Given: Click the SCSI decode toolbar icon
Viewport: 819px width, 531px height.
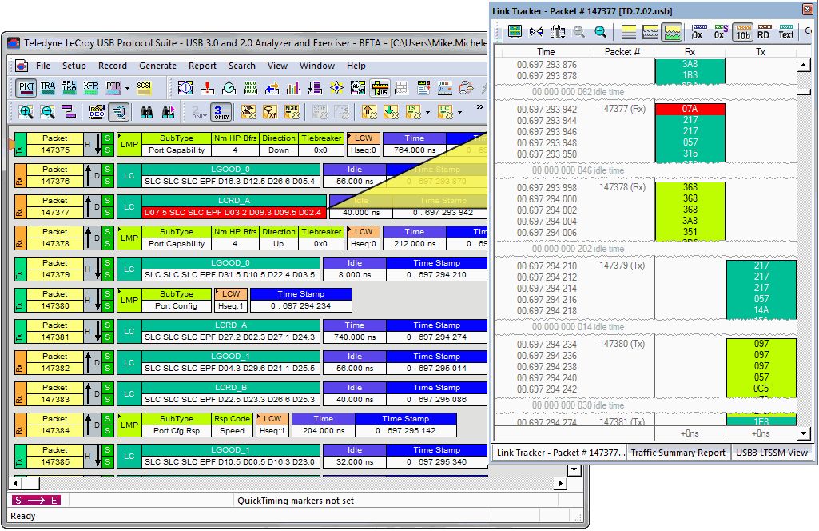Looking at the screenshot, I should coord(144,87).
